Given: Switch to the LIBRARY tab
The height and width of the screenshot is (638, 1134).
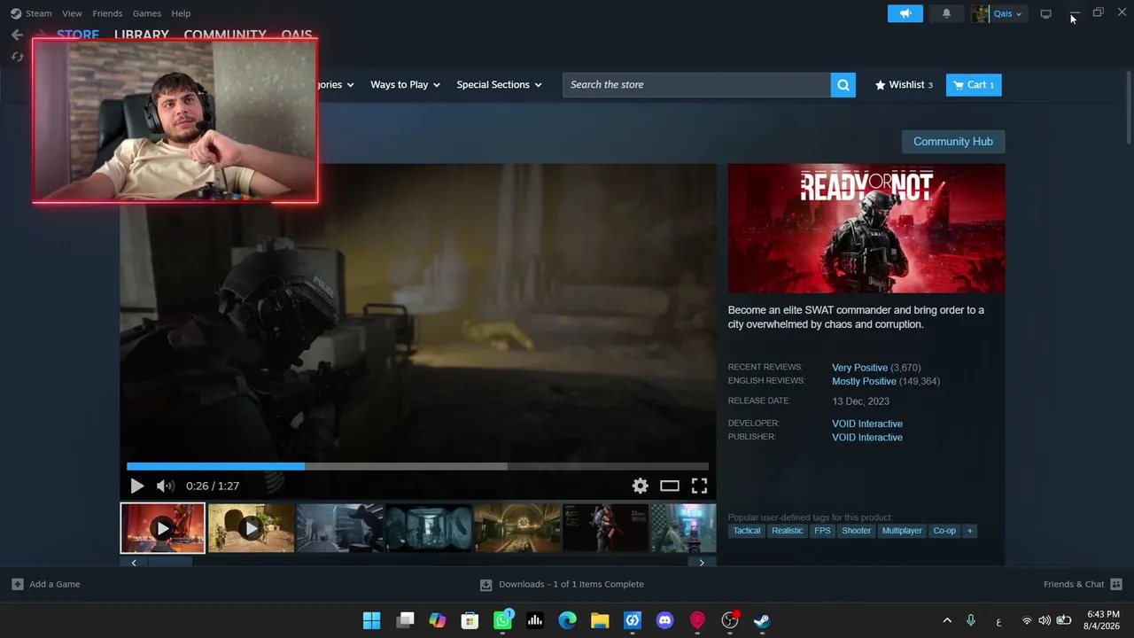Looking at the screenshot, I should pyautogui.click(x=142, y=35).
